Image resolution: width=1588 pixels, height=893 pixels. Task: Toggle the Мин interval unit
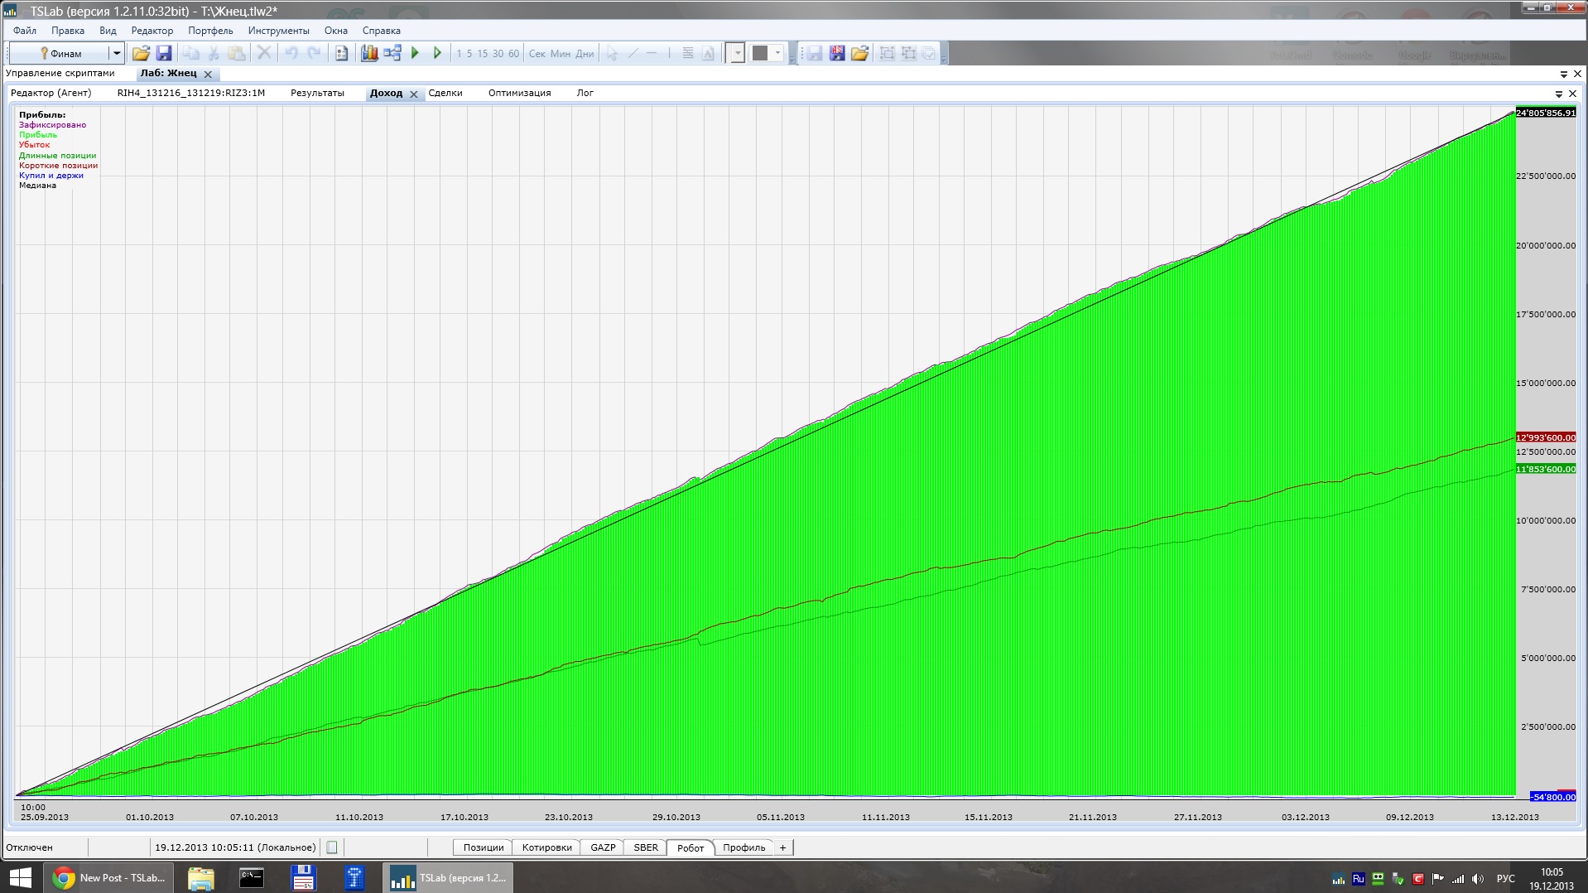pyautogui.click(x=561, y=54)
